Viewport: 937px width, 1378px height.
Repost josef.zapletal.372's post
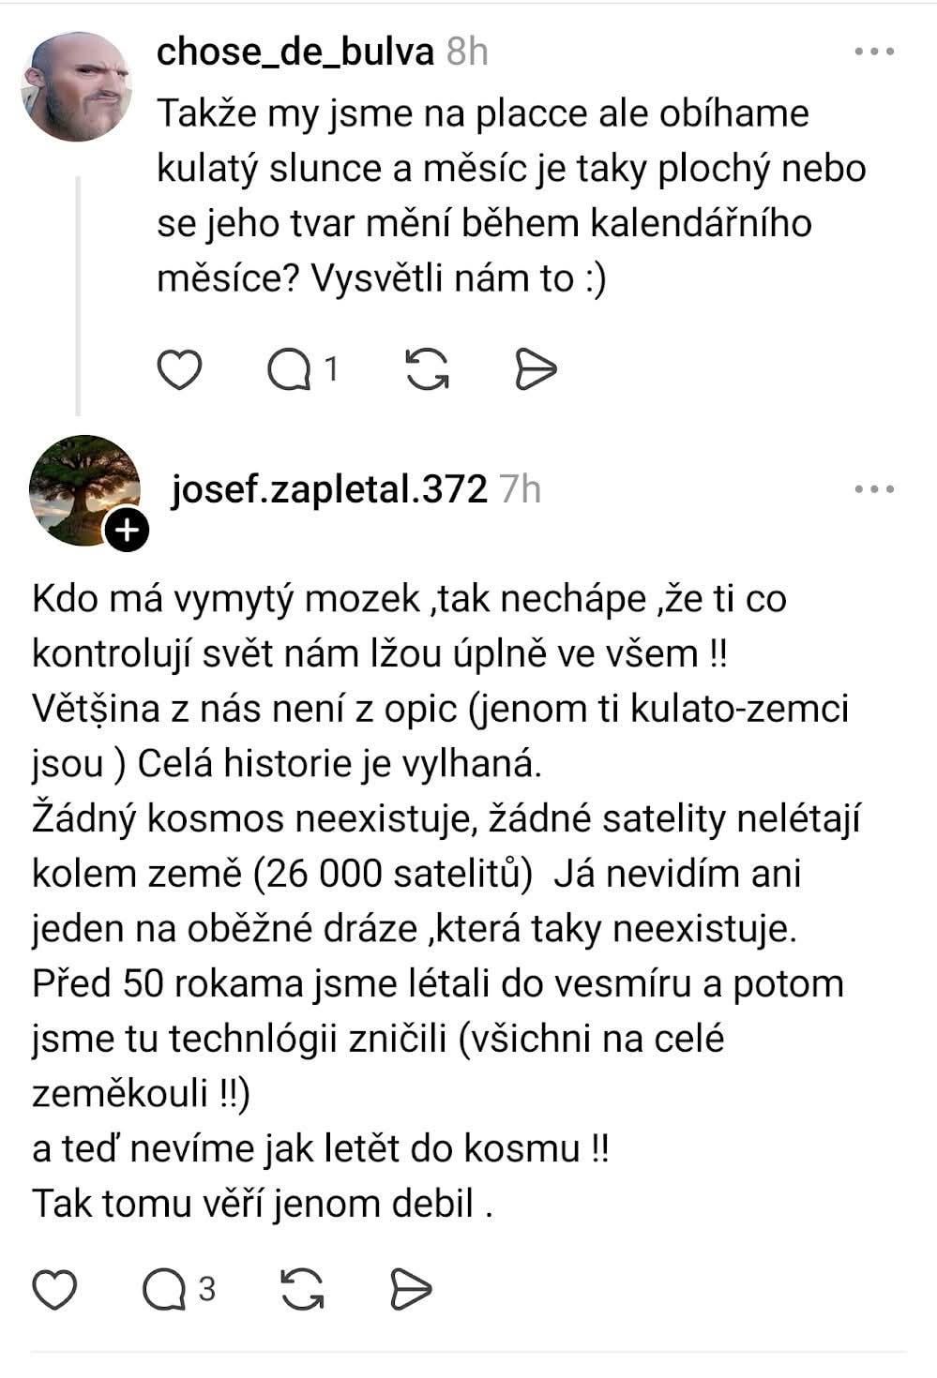click(x=302, y=1290)
